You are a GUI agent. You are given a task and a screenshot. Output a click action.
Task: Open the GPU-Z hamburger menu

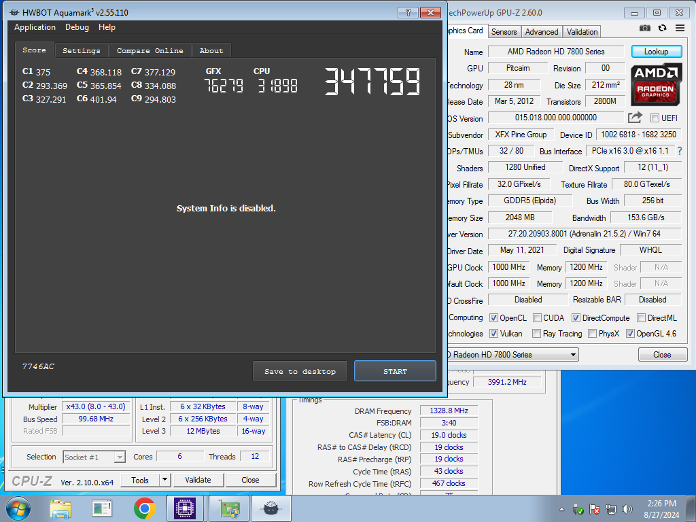pos(680,28)
